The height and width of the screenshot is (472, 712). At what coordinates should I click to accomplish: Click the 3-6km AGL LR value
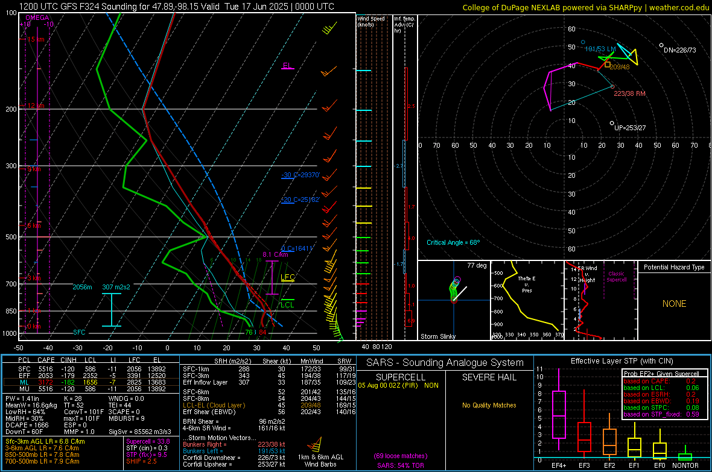pyautogui.click(x=42, y=448)
